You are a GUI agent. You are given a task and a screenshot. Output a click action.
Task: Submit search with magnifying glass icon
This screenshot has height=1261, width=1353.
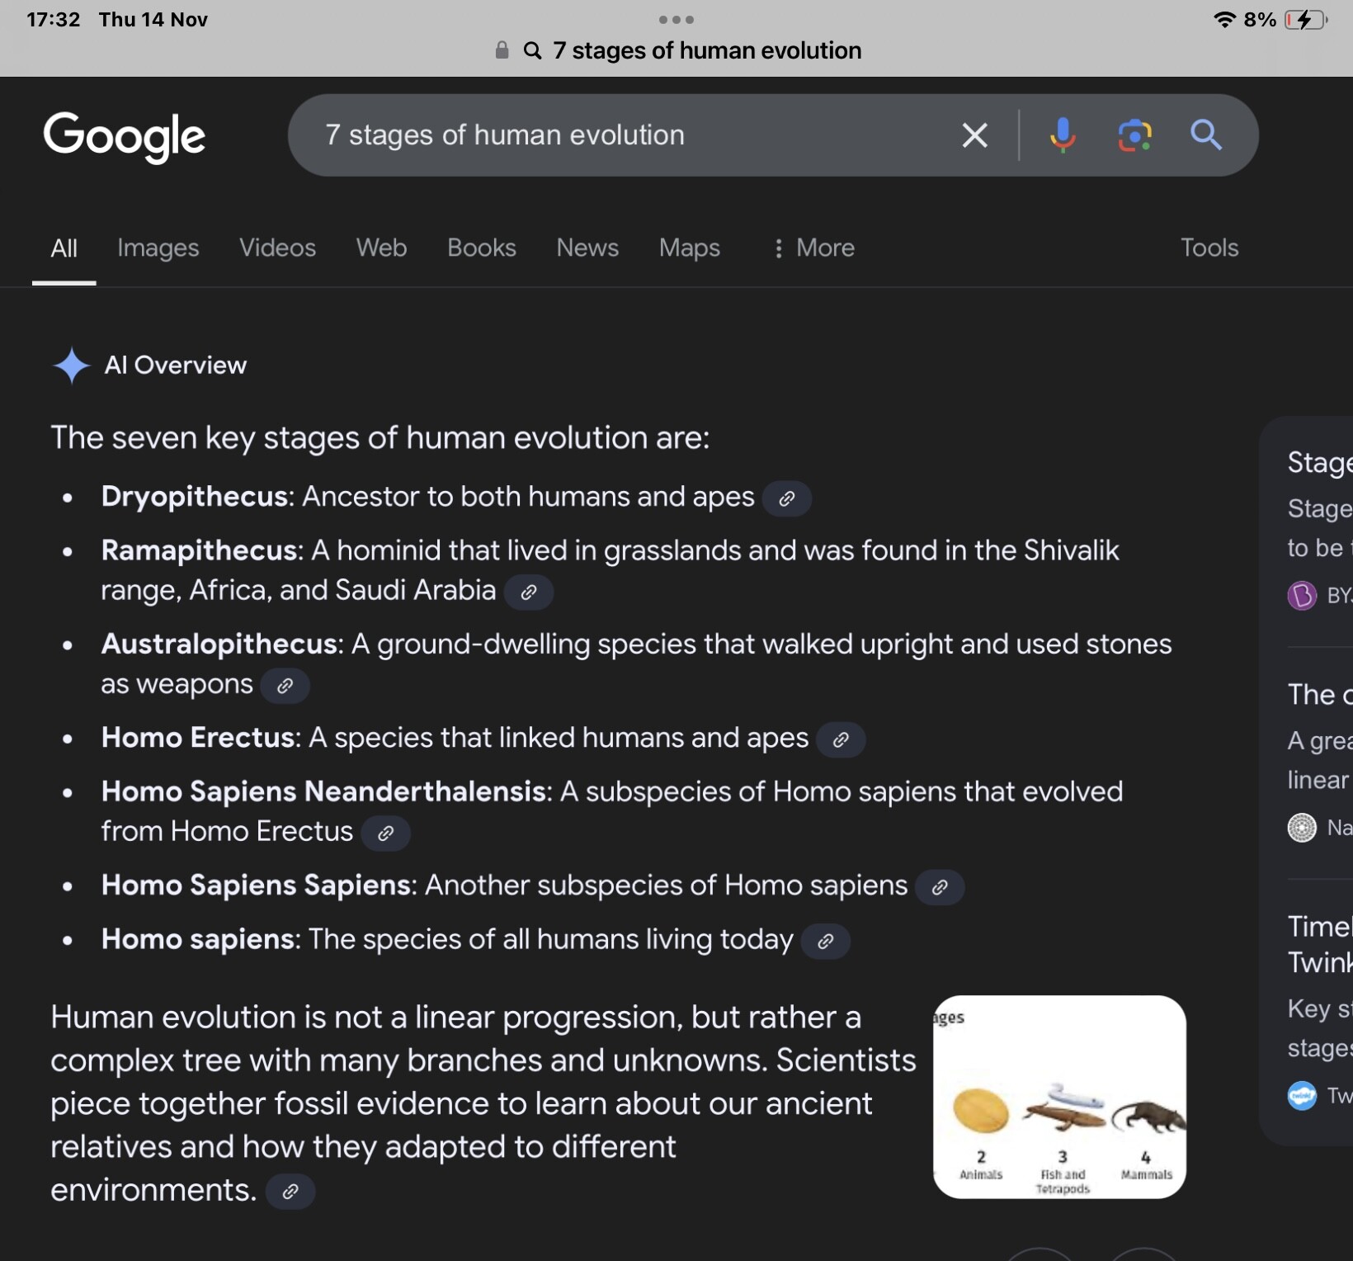pos(1205,135)
